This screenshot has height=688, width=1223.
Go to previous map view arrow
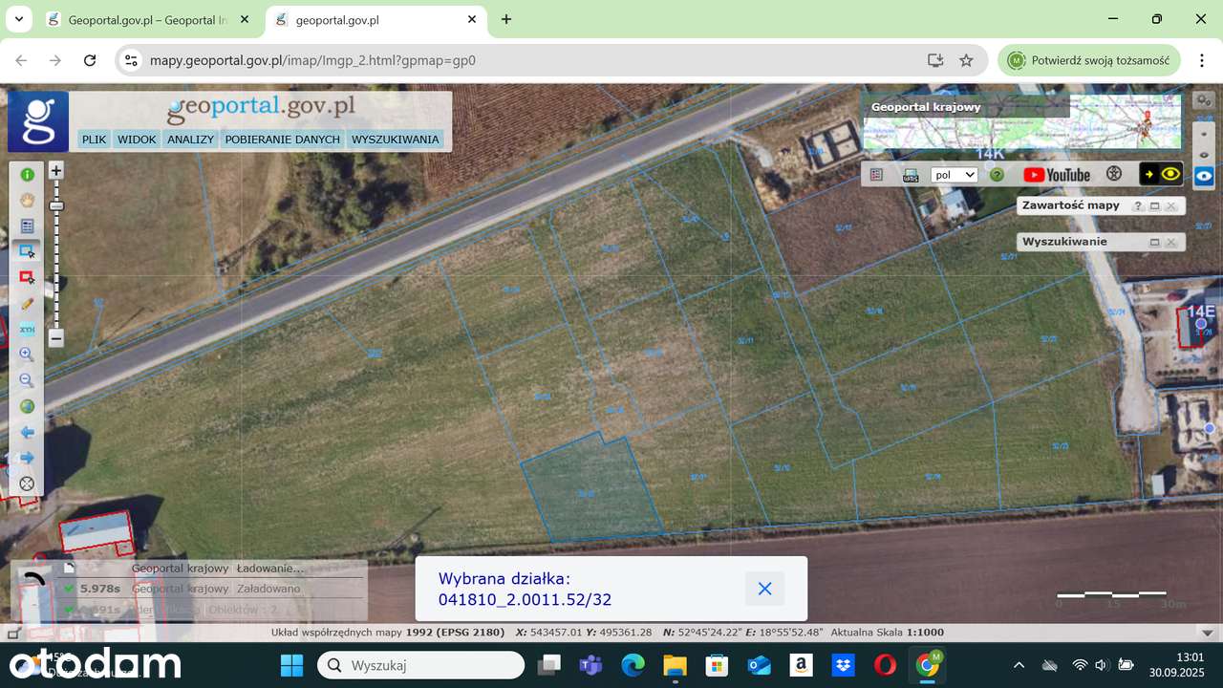coord(27,432)
